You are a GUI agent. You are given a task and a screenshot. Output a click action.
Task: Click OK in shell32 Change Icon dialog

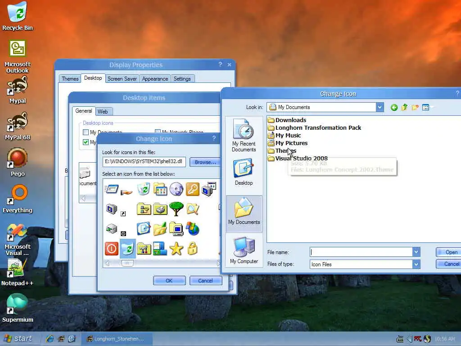[169, 280]
